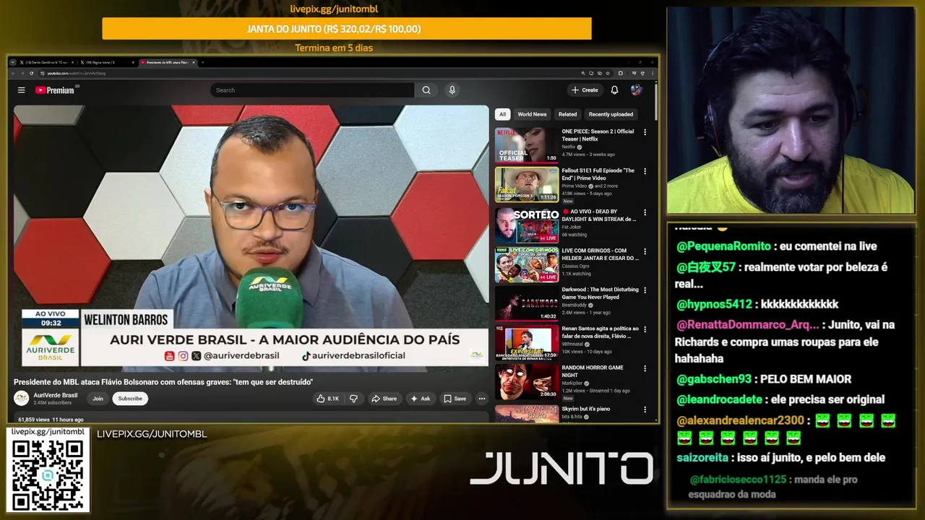Viewport: 925px width, 520px height.
Task: Select the Recently uploaded filter chip
Action: coord(611,114)
